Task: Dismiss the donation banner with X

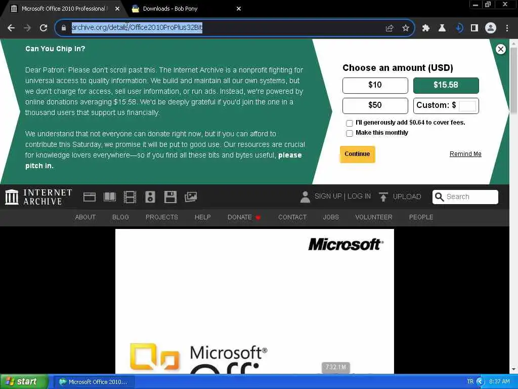Action: pos(500,49)
